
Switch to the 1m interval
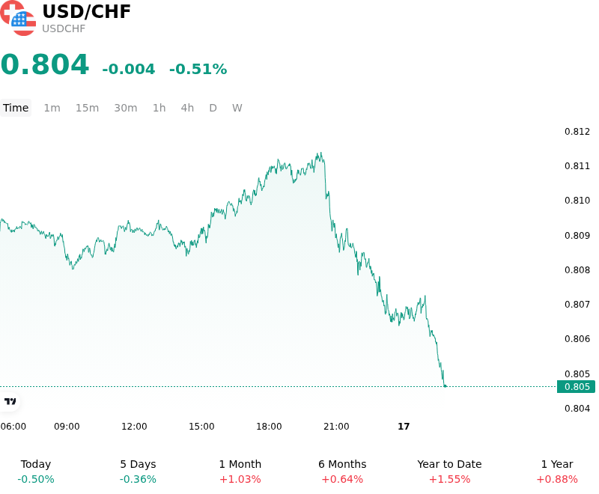[x=52, y=108]
